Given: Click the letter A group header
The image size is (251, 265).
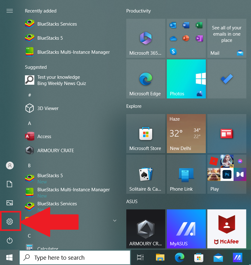Looking at the screenshot, I should pos(30,123).
